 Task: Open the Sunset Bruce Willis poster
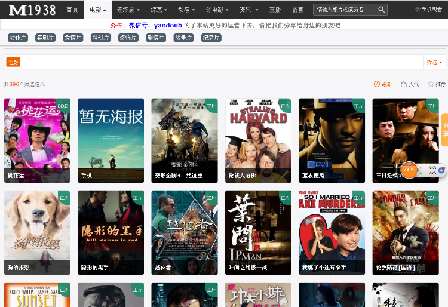37,294
